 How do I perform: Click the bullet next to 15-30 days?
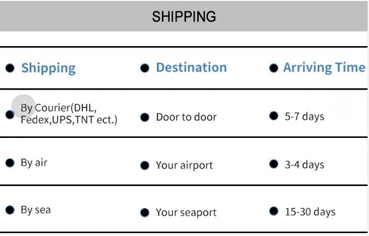pyautogui.click(x=274, y=211)
